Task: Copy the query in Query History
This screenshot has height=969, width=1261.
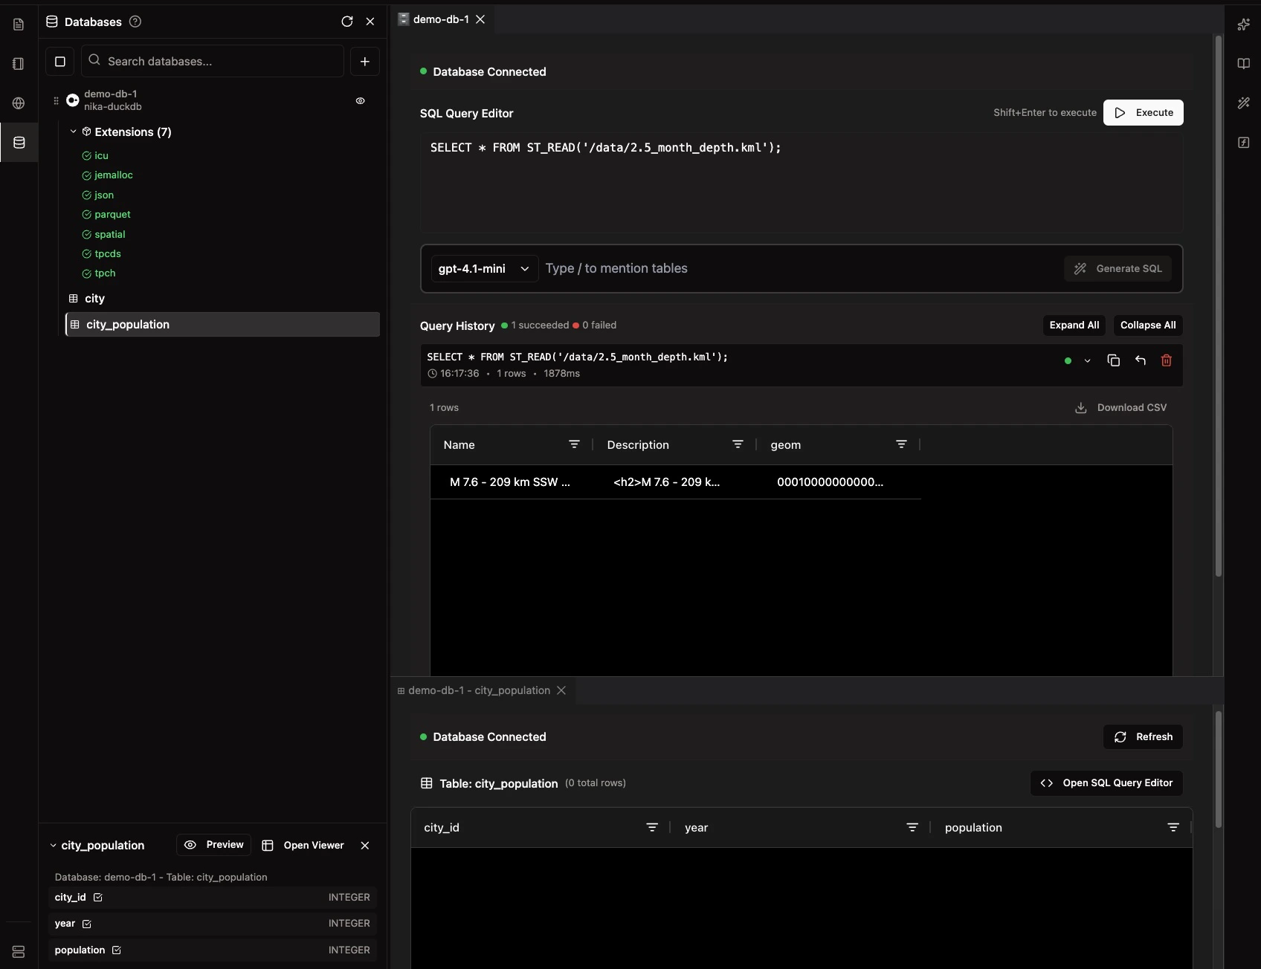Action: coord(1113,360)
